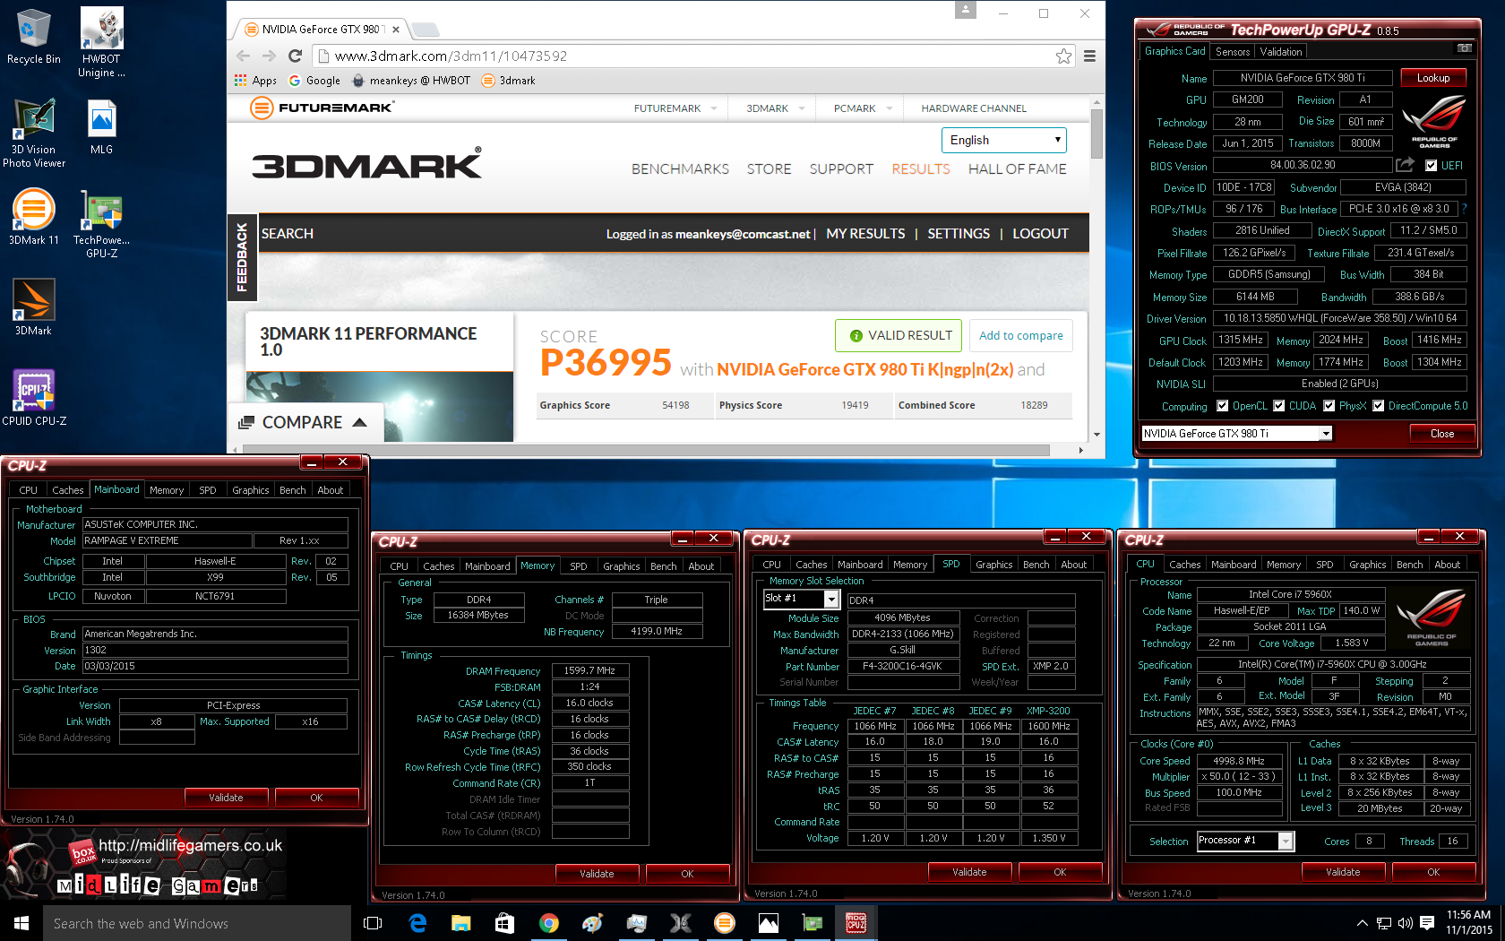Click the LOGOUT link on 3DMark

coord(1040,234)
